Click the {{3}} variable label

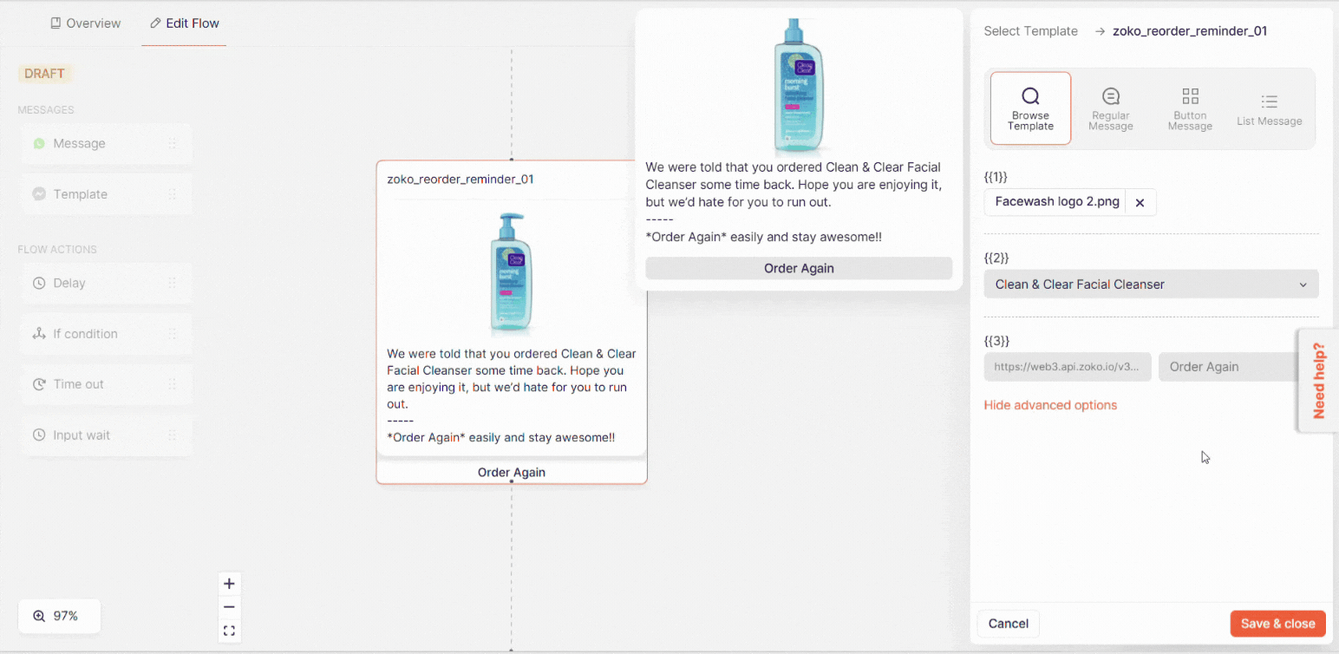pyautogui.click(x=996, y=341)
